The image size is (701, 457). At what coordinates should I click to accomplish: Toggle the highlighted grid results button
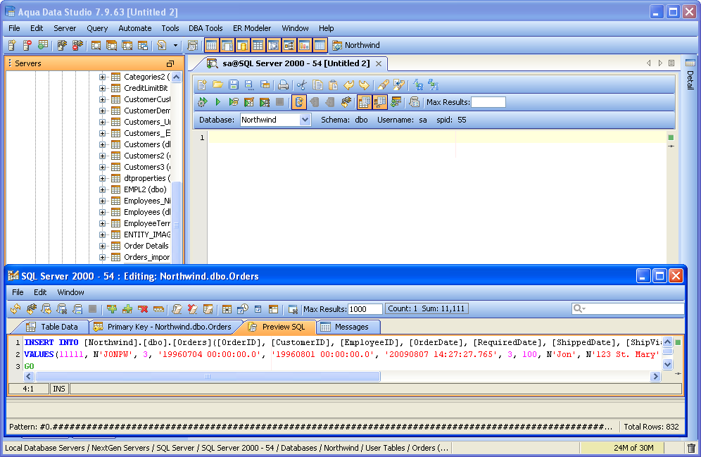click(x=364, y=102)
